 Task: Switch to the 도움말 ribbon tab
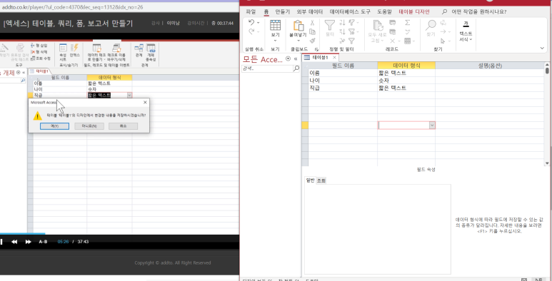(384, 11)
